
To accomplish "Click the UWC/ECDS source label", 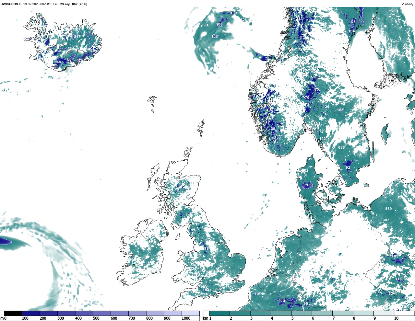I will [x=9, y=4].
